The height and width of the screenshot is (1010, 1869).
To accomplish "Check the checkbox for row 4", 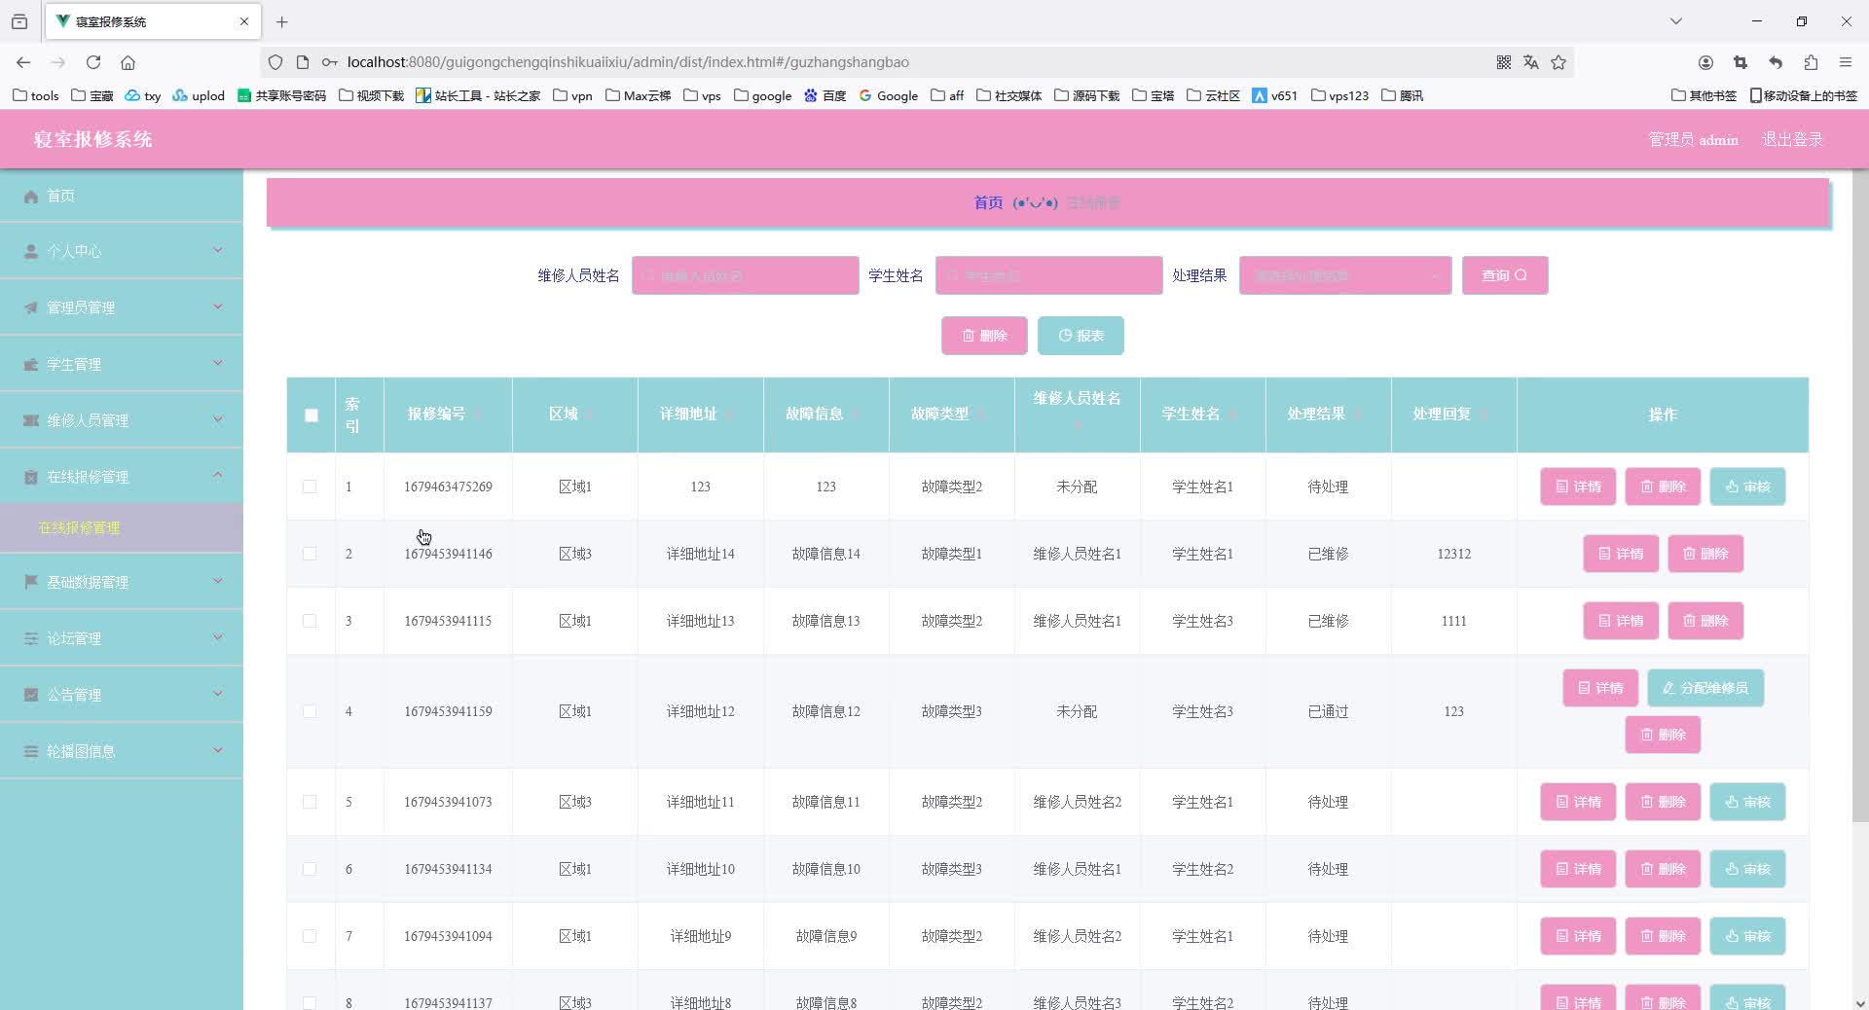I will pos(310,711).
